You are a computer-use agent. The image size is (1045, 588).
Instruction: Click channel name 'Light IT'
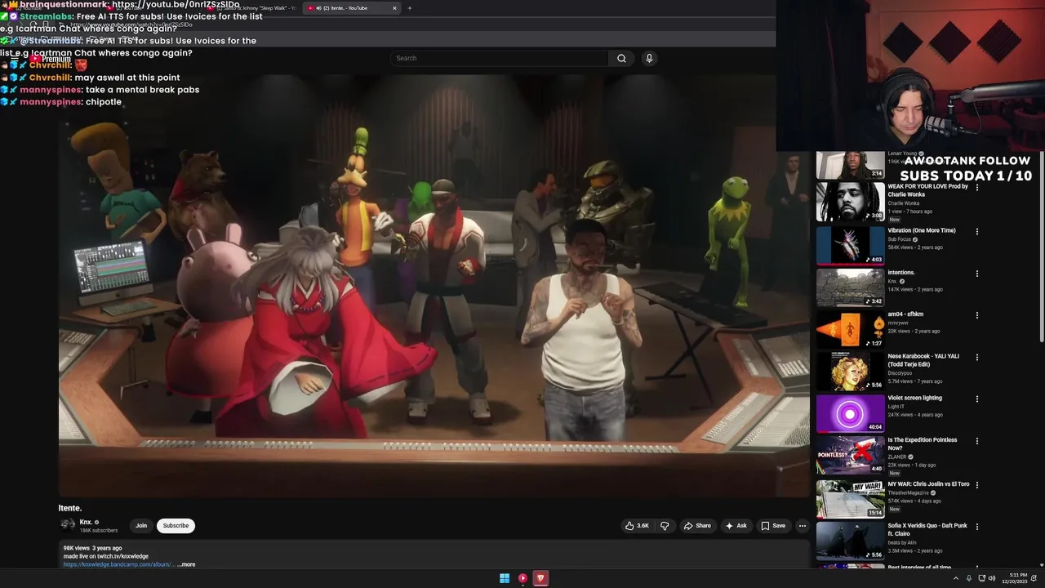896,406
